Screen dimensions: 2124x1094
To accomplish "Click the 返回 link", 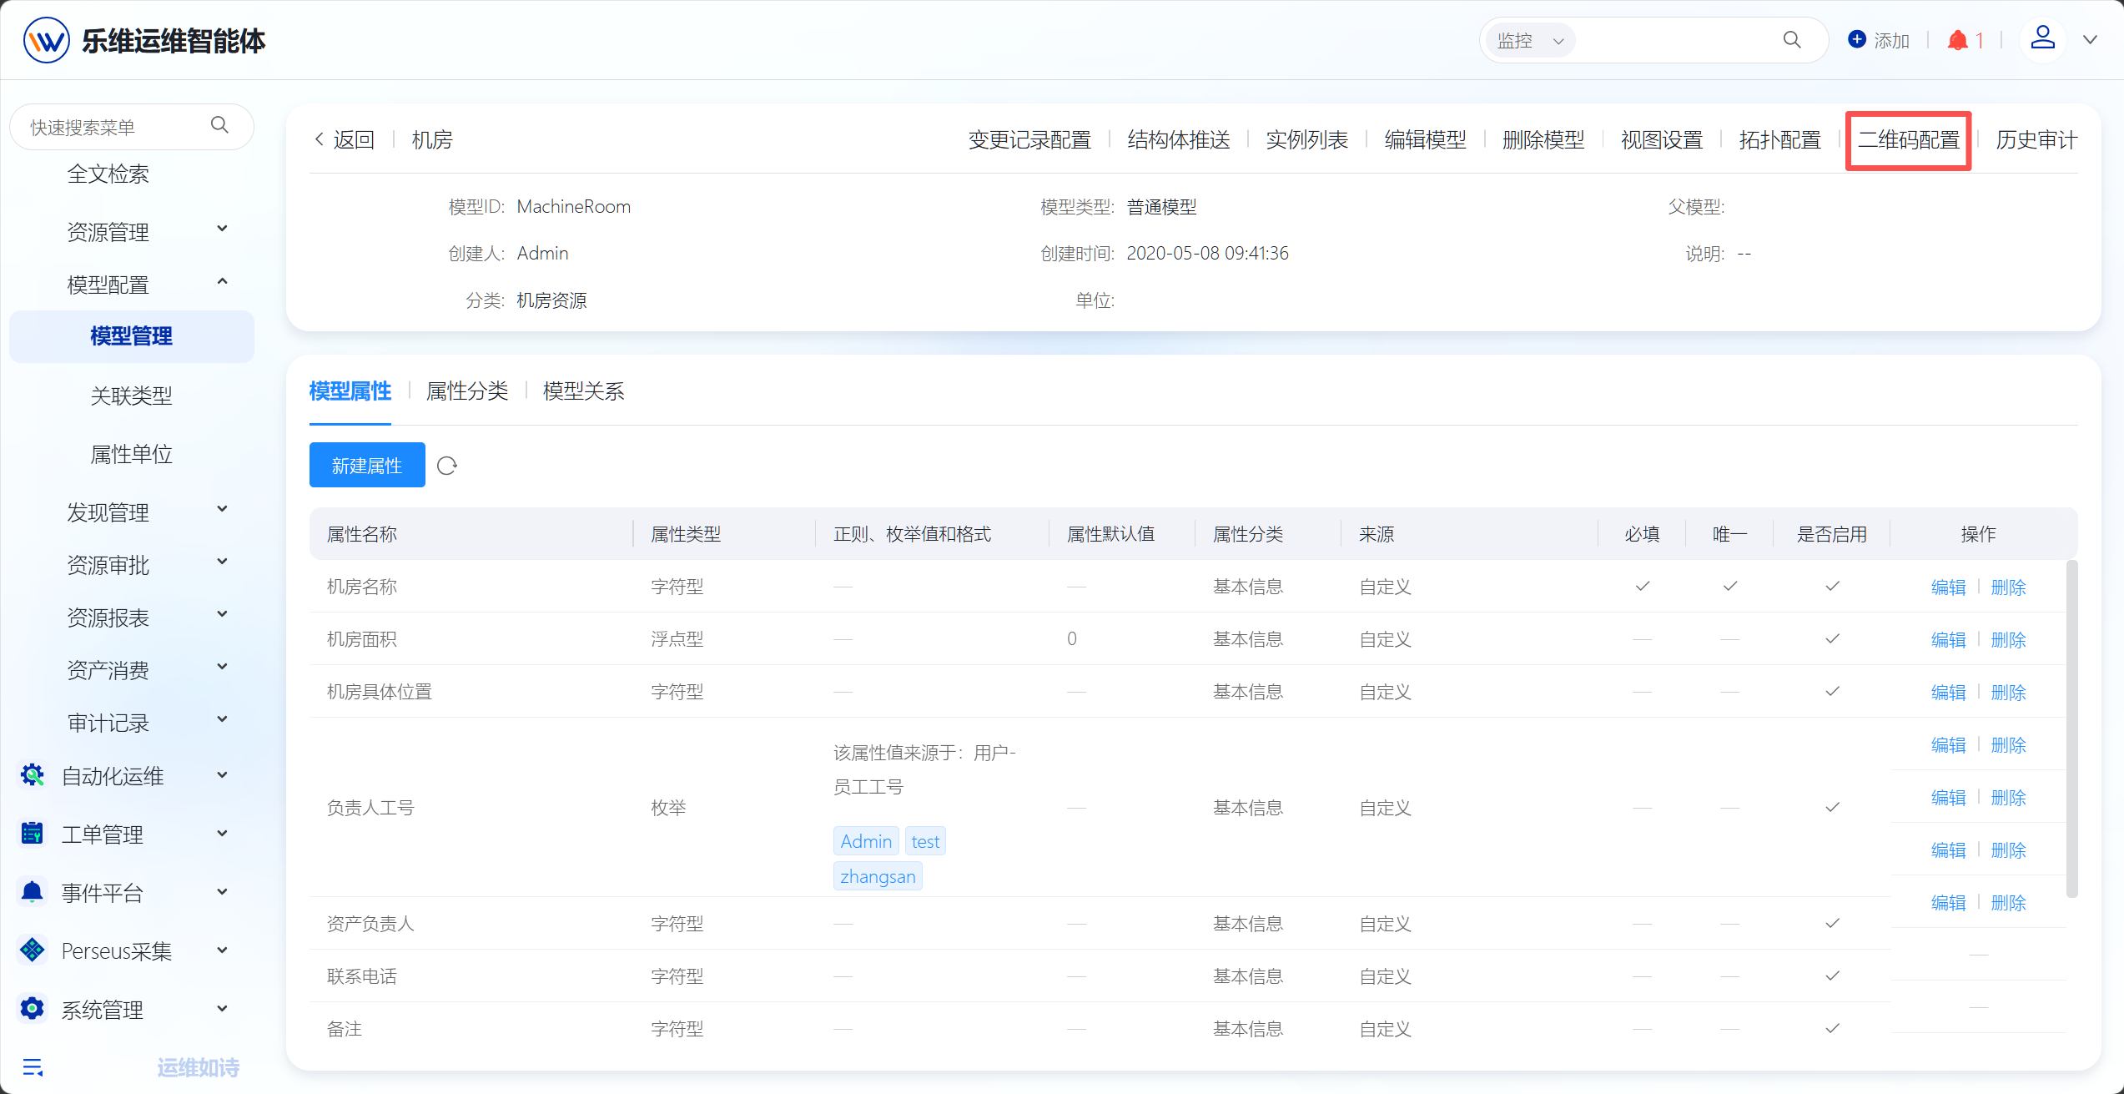I will pyautogui.click(x=355, y=139).
